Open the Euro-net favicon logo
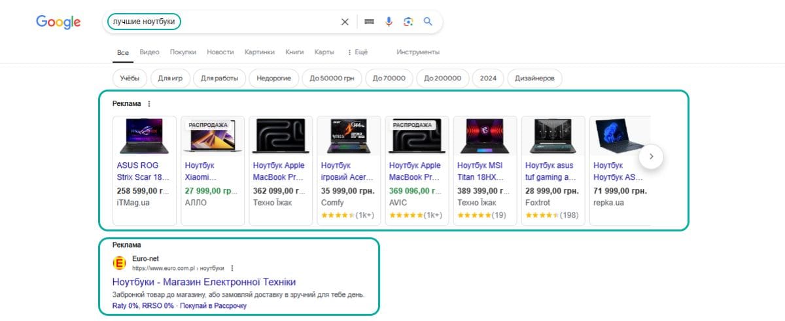 click(x=119, y=263)
